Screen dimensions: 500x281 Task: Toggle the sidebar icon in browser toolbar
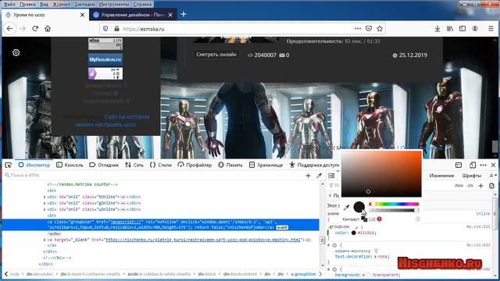pos(462,29)
